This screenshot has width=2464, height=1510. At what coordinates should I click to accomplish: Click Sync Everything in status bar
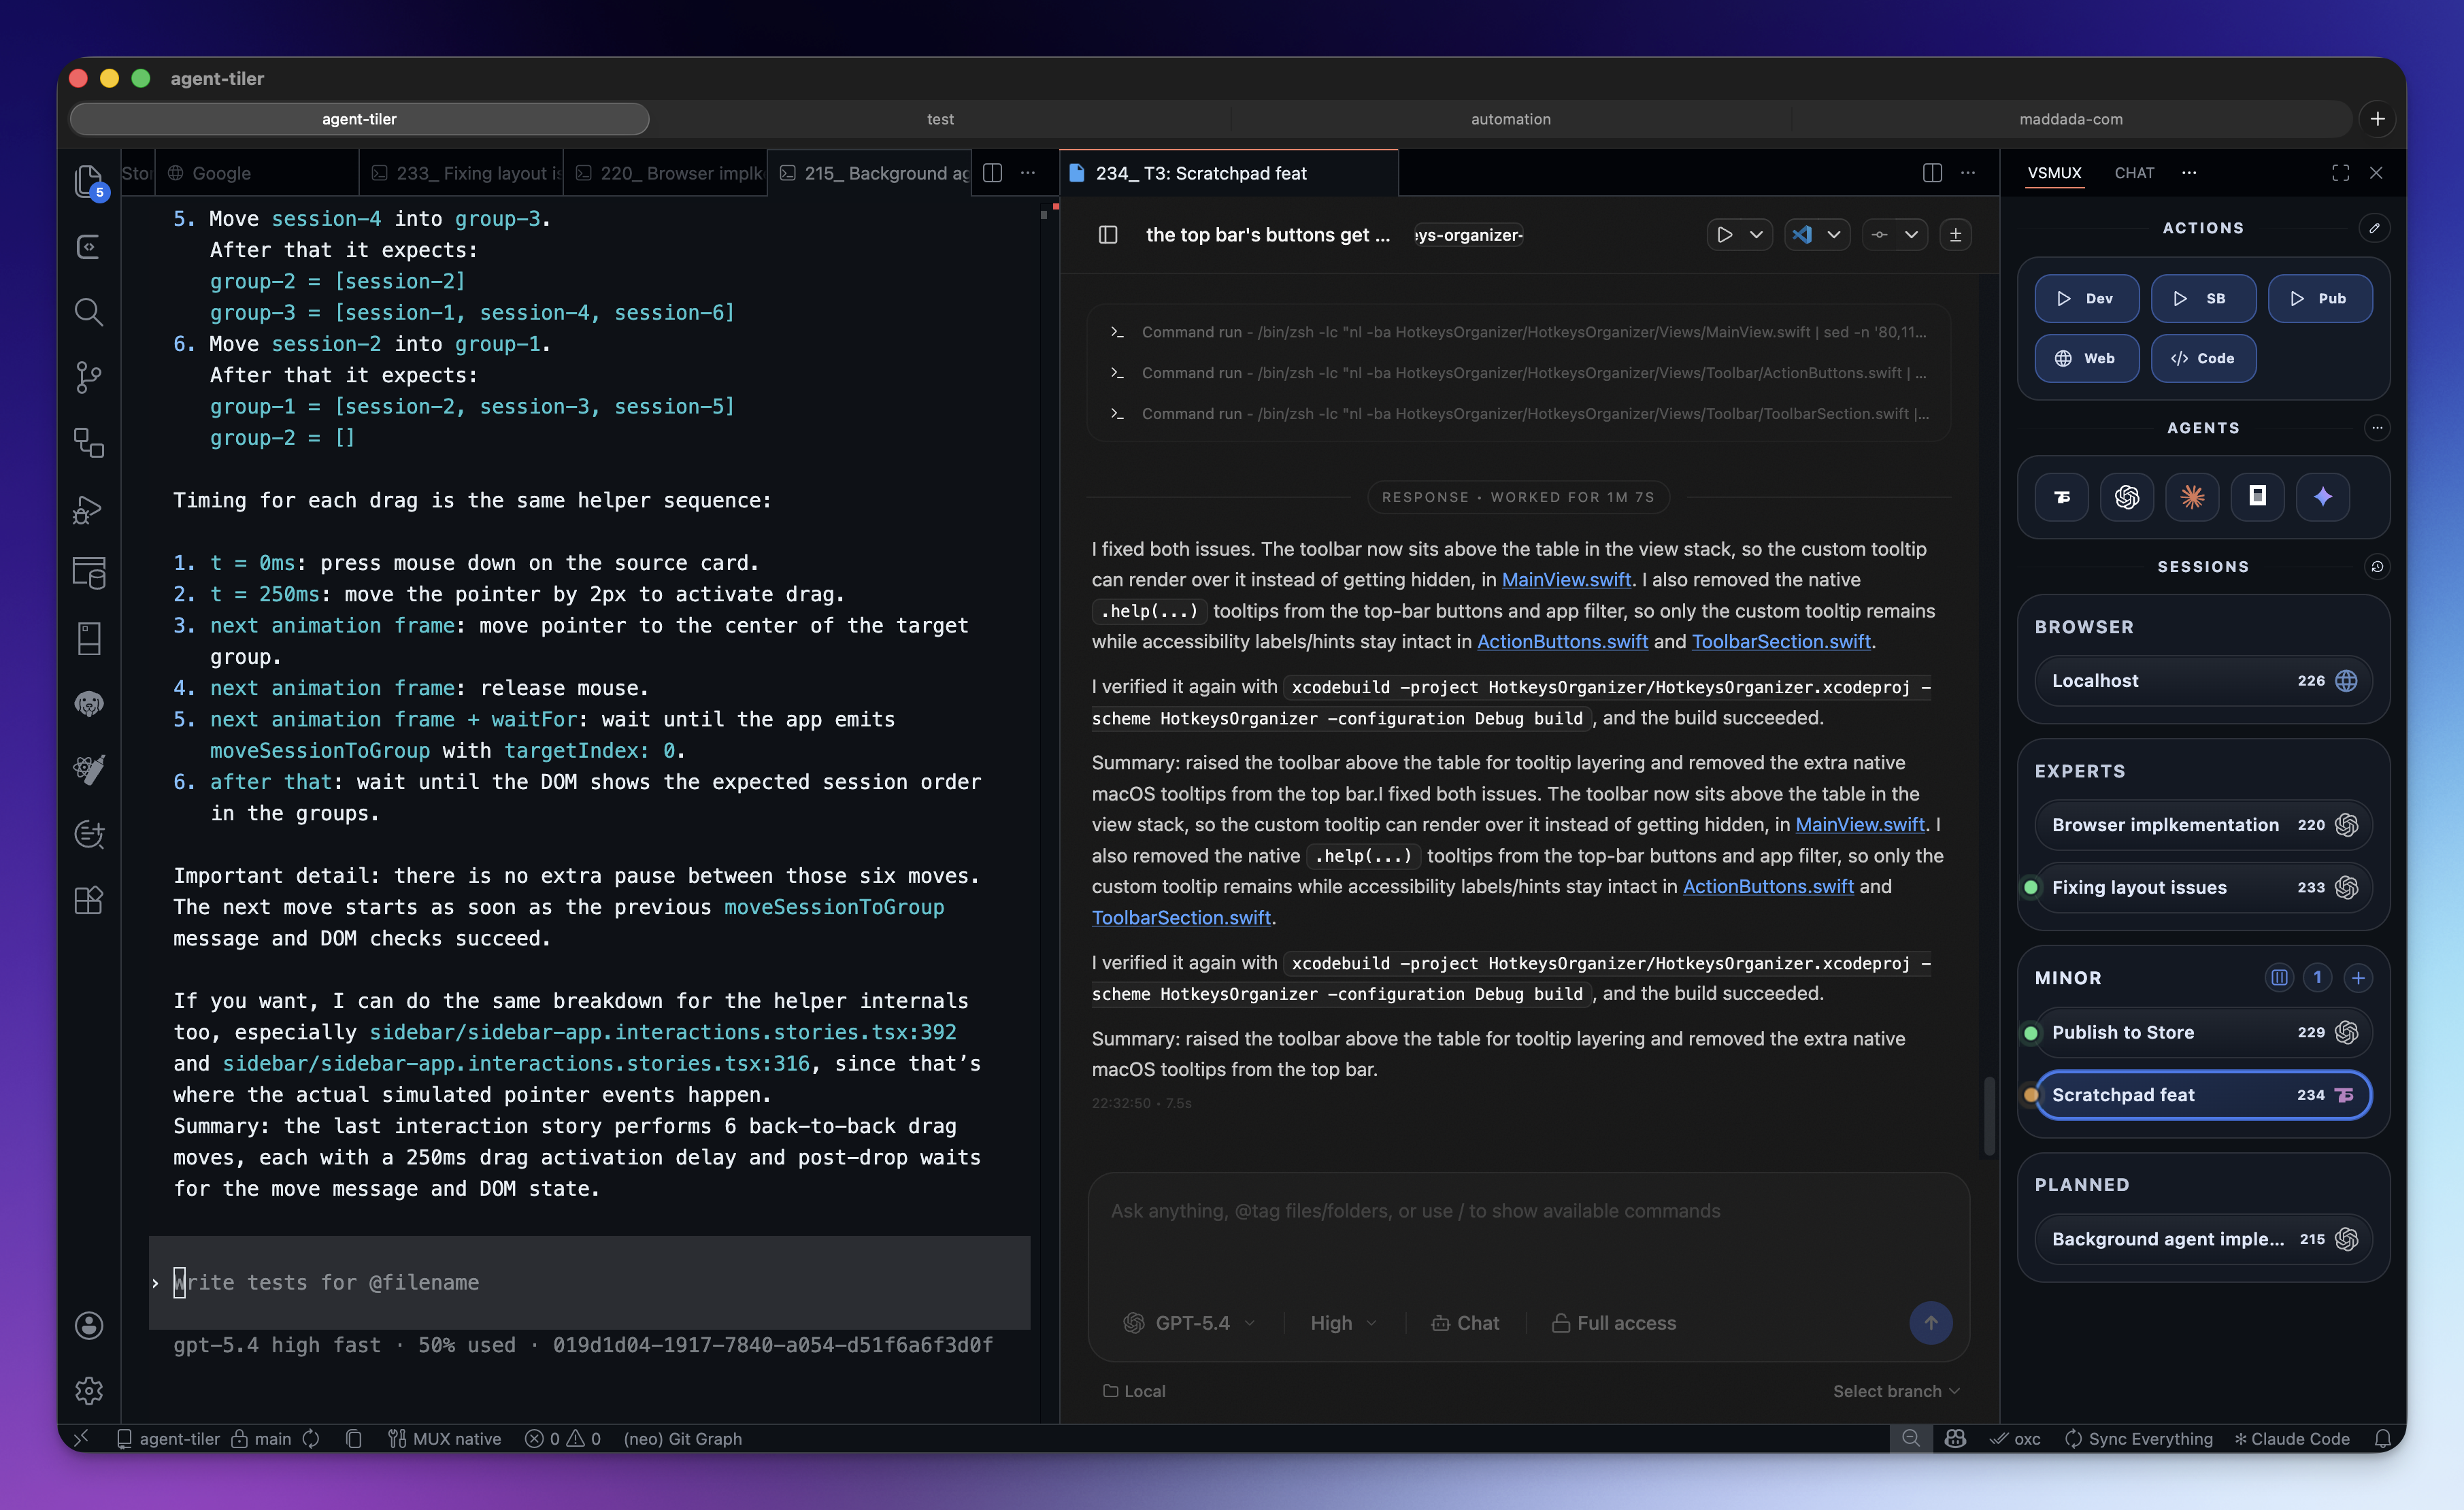tap(2139, 1439)
